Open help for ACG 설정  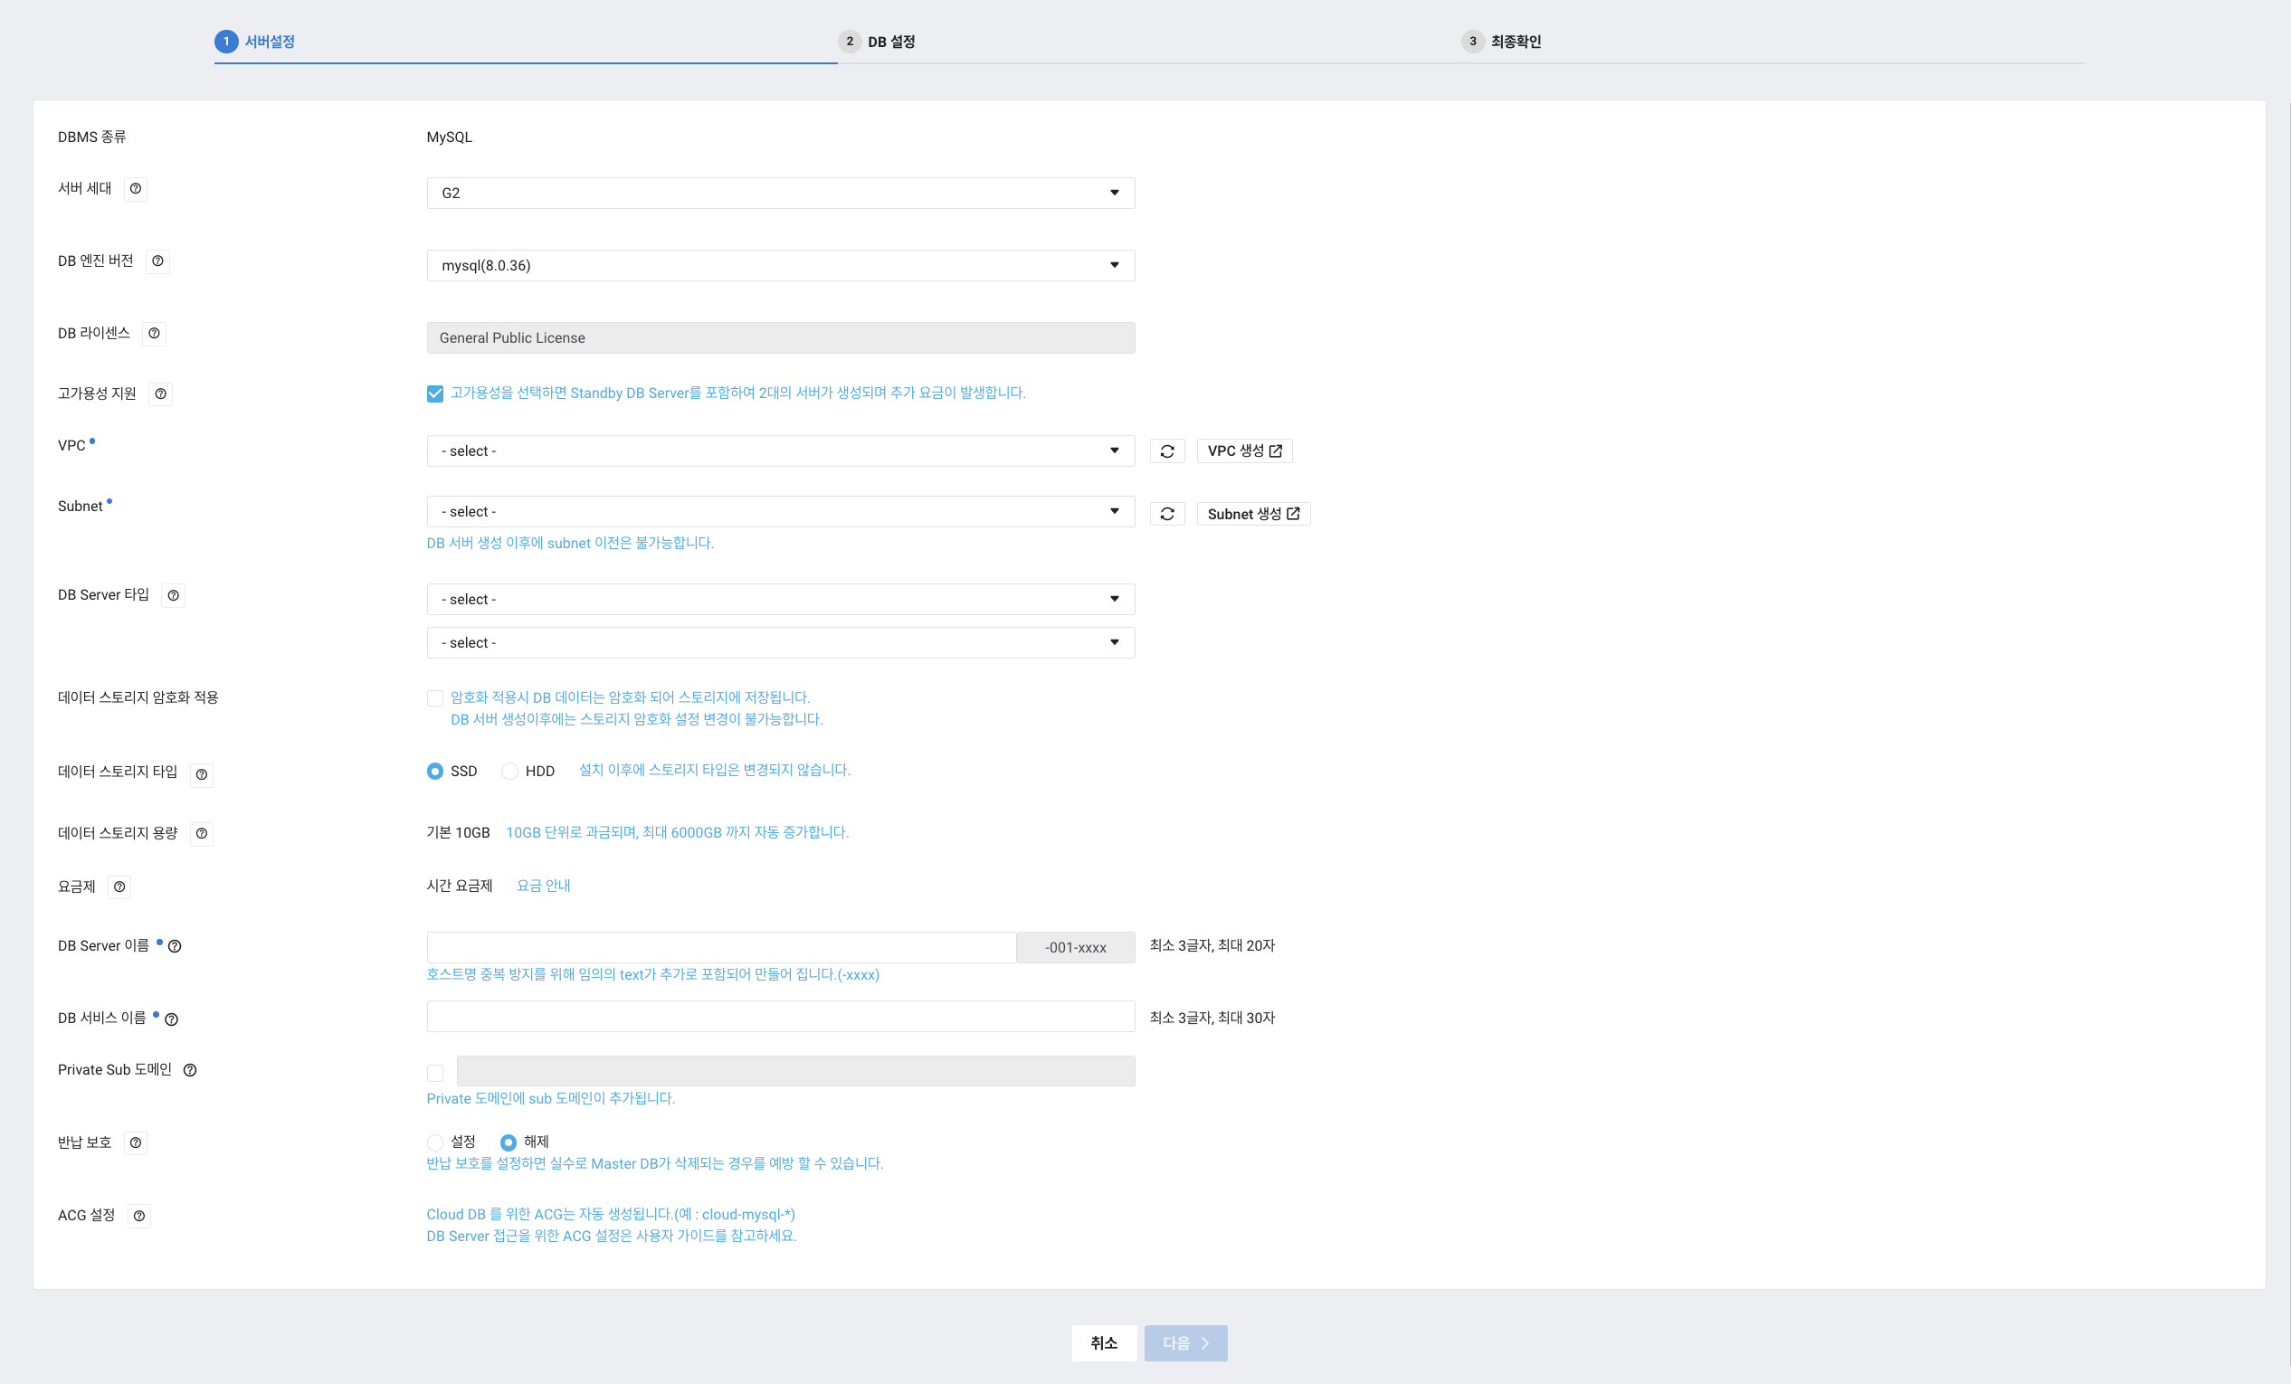[x=139, y=1215]
